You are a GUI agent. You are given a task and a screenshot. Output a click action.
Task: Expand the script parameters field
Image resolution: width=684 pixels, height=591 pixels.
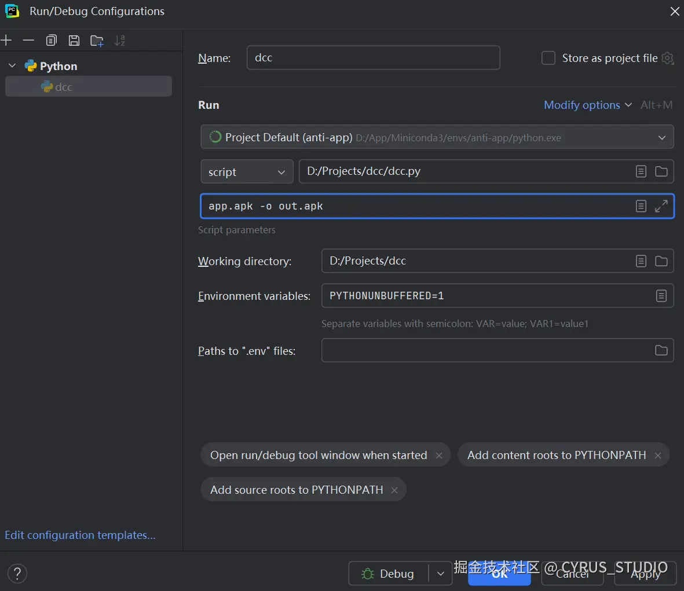point(661,206)
